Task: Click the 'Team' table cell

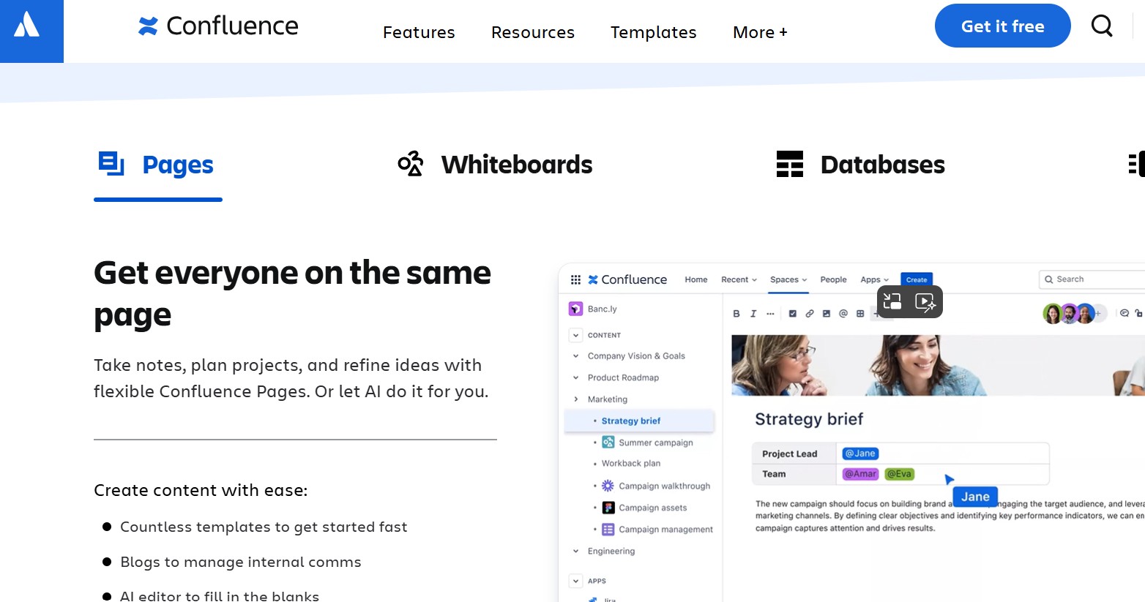Action: 794,474
